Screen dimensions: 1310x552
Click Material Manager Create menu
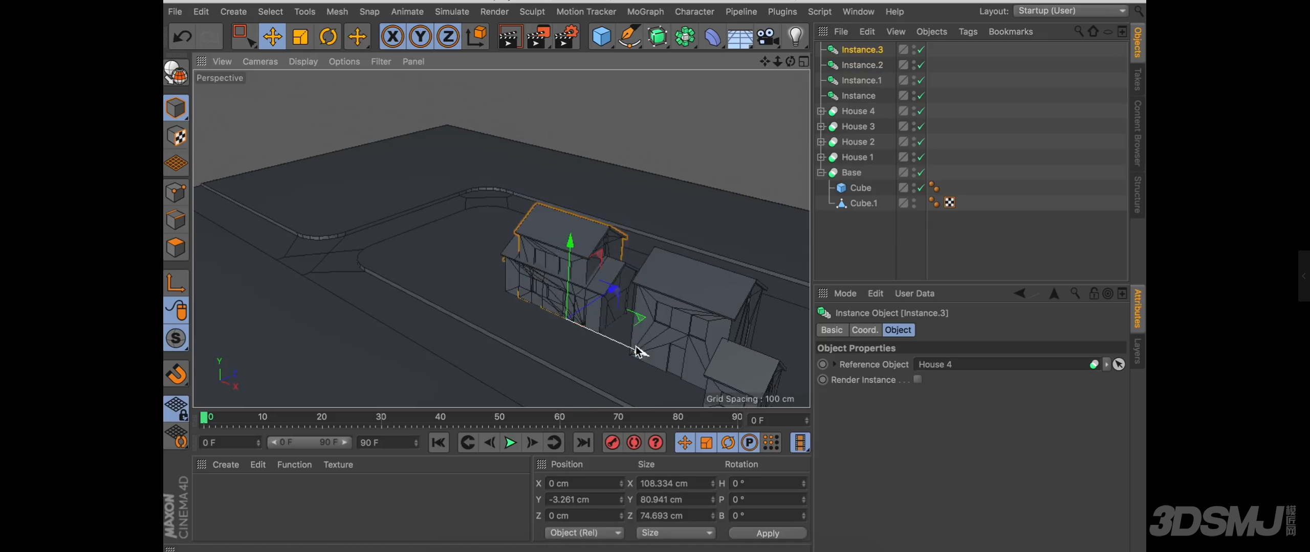click(226, 465)
